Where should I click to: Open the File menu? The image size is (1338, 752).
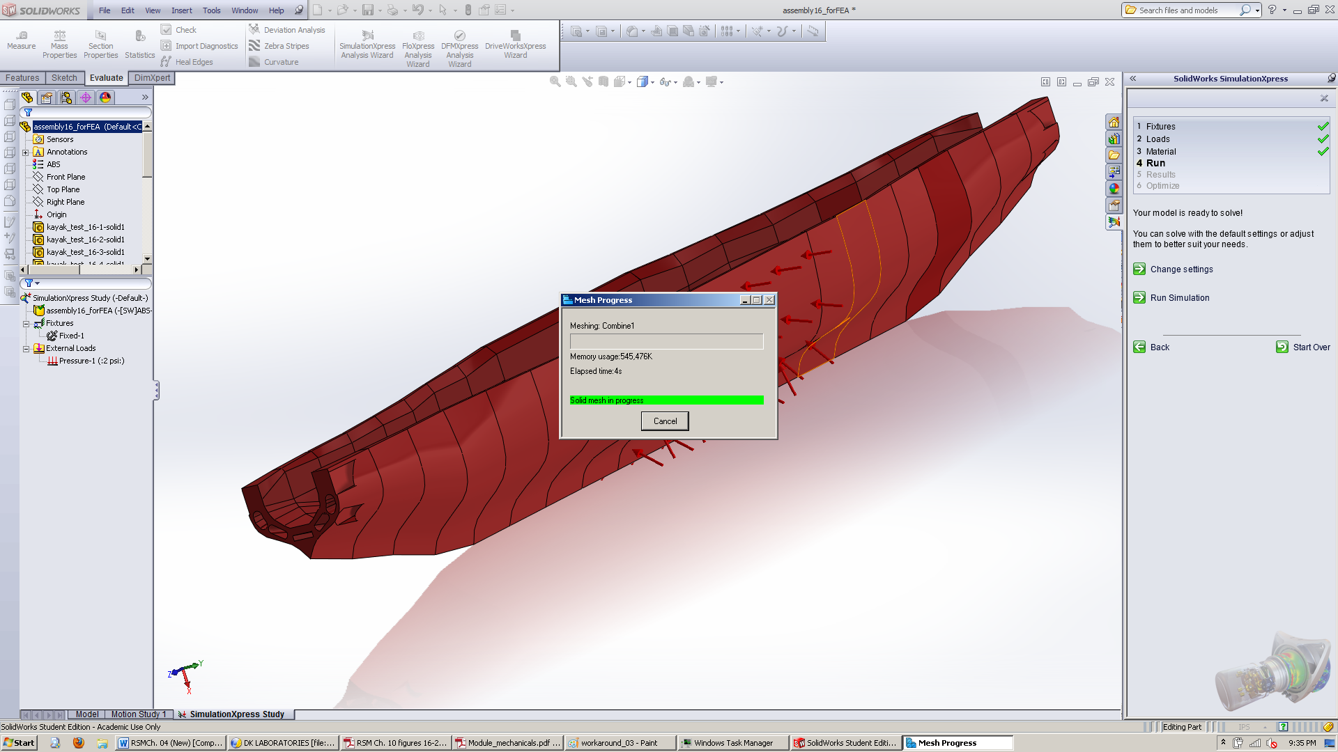click(x=105, y=10)
